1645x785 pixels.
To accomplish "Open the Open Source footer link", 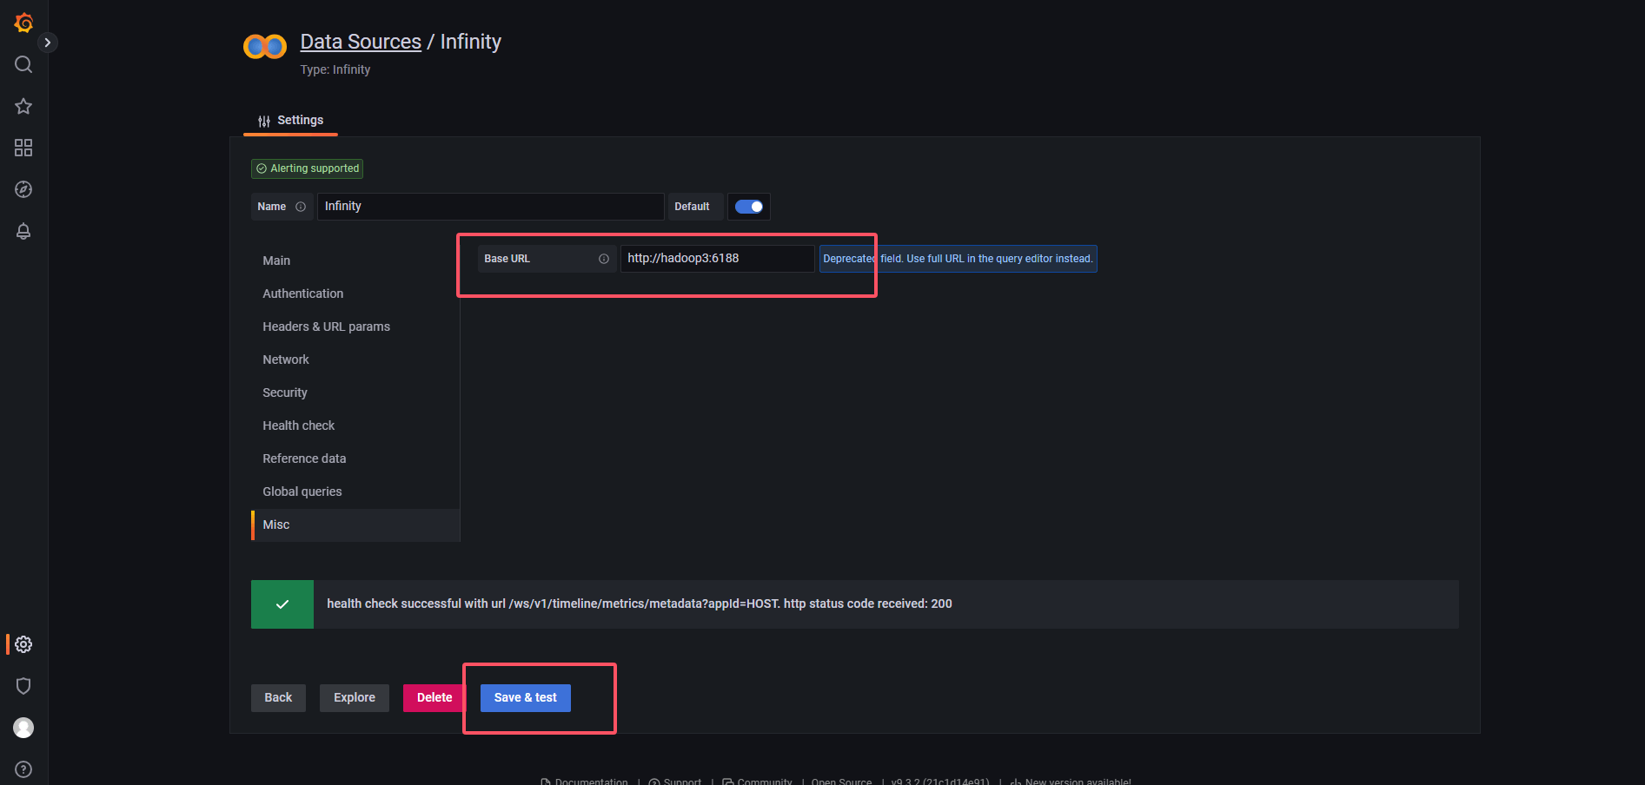I will coord(841,781).
